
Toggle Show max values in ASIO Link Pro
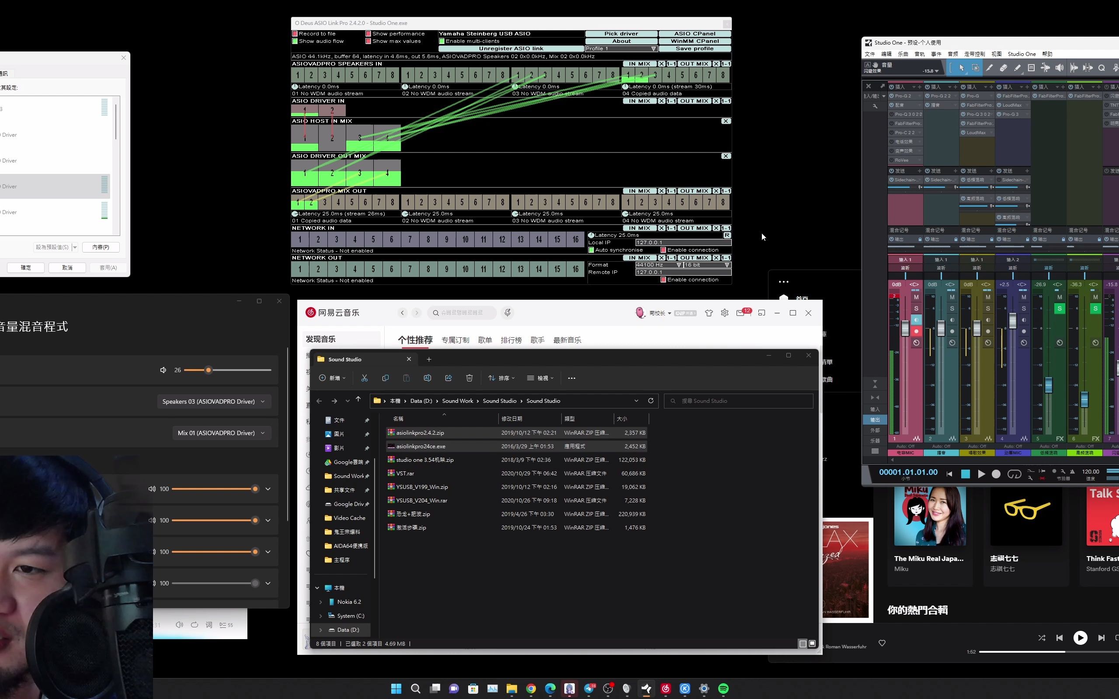pyautogui.click(x=368, y=41)
